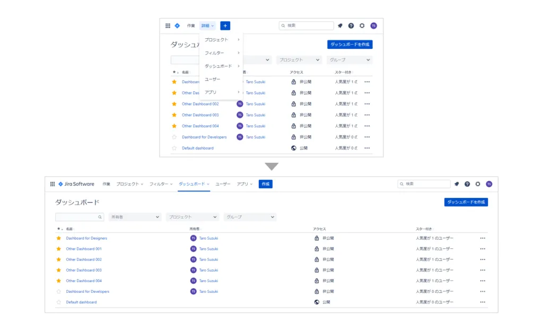Open the help icon in upper screenshot
The width and height of the screenshot is (543, 331).
(351, 25)
